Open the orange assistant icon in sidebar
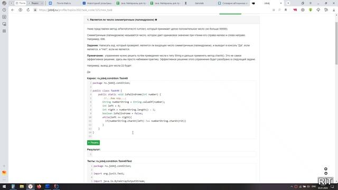This screenshot has height=190, width=338. click(4, 173)
